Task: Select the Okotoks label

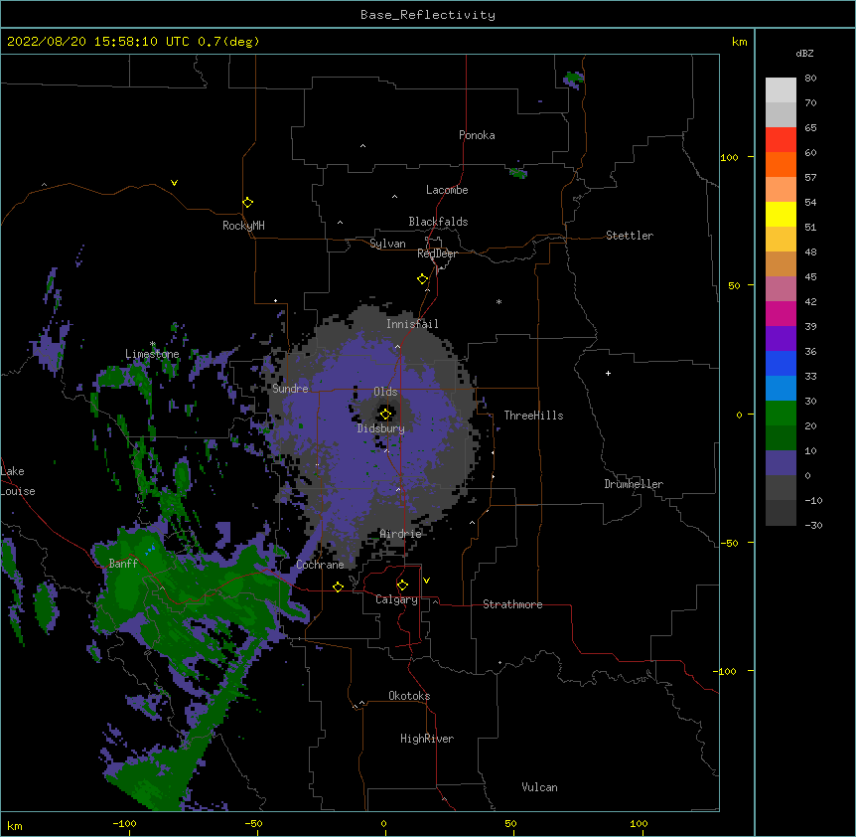Action: pyautogui.click(x=409, y=696)
